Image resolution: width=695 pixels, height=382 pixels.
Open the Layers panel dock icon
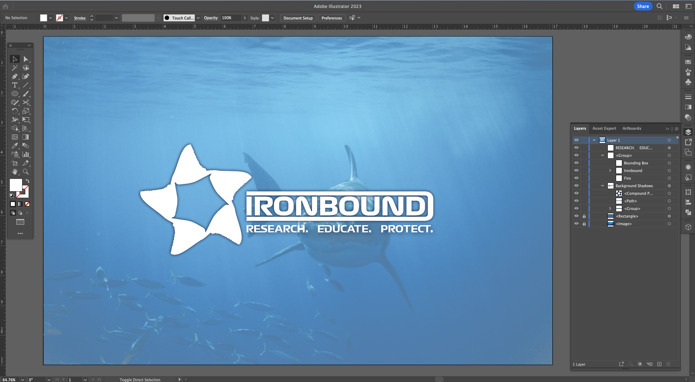tap(688, 132)
